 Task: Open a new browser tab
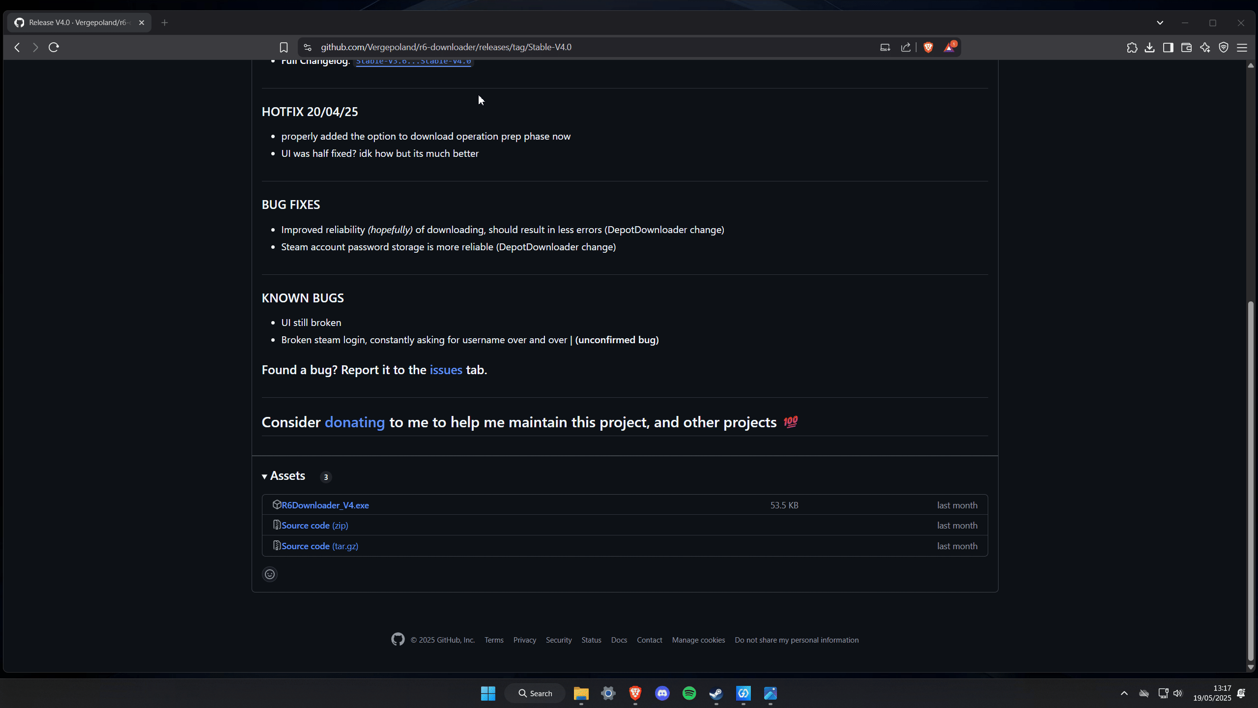click(x=165, y=23)
